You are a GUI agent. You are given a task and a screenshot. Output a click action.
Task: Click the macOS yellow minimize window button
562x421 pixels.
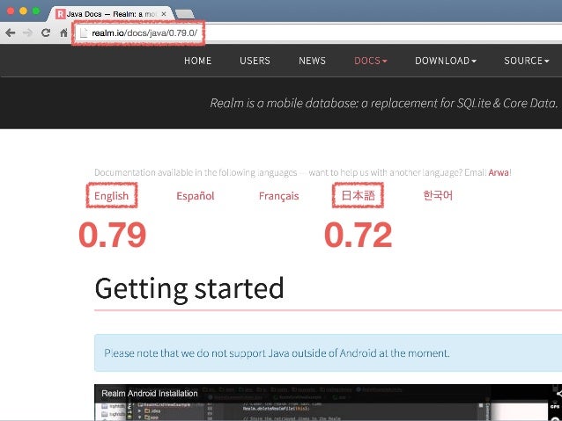[23, 11]
